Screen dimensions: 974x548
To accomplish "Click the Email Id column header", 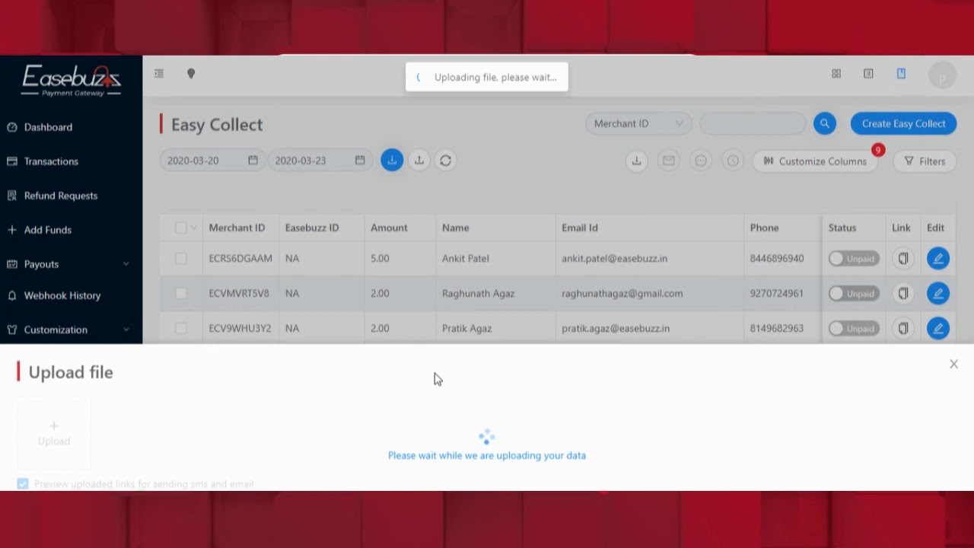I will [580, 228].
